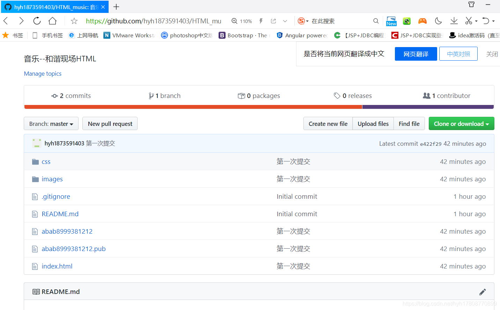500x310 pixels.
Task: Click the repository language color bar
Action: [259, 107]
